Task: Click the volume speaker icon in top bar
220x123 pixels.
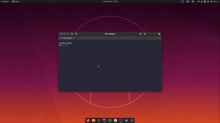Action: pos(208,1)
